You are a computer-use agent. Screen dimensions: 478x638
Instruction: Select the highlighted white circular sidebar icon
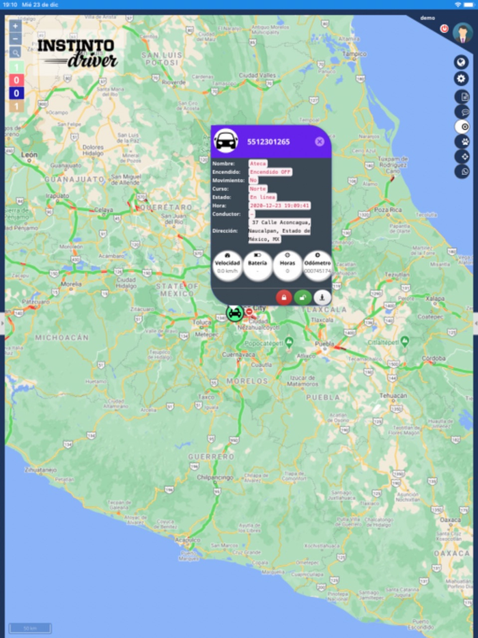462,127
